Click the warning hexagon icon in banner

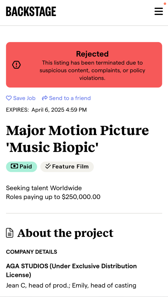[16, 65]
